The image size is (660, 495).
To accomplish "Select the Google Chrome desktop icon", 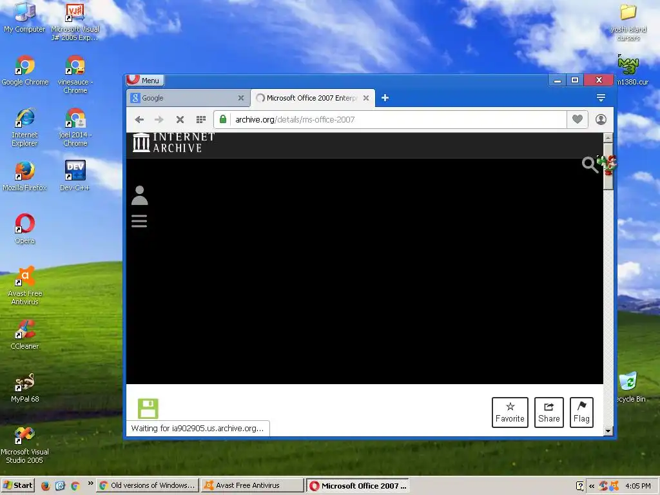I will click(25, 71).
